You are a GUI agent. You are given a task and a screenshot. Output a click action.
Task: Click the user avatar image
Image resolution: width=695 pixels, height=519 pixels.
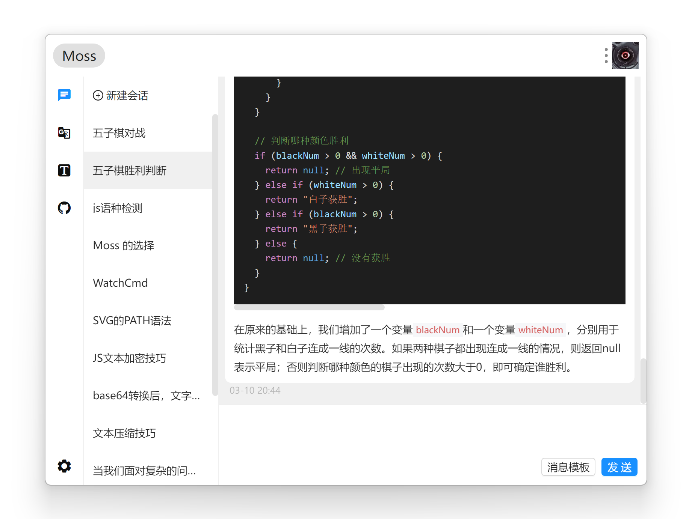pos(625,56)
